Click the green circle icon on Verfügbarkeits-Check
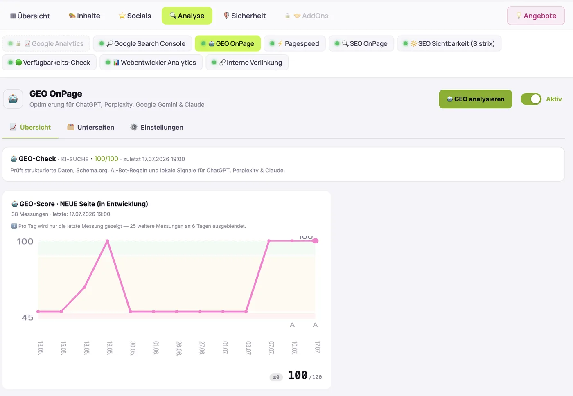Image resolution: width=573 pixels, height=396 pixels. [18, 62]
